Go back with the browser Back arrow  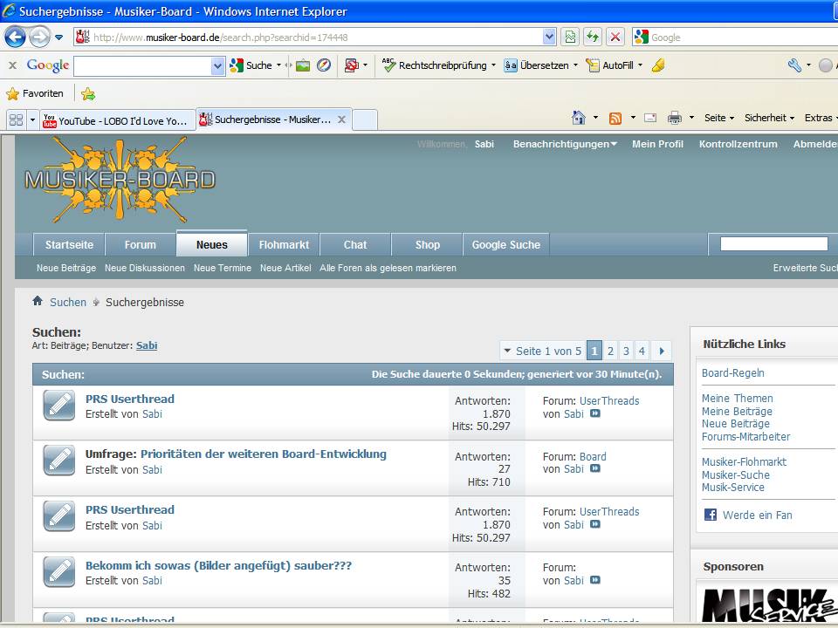[15, 38]
